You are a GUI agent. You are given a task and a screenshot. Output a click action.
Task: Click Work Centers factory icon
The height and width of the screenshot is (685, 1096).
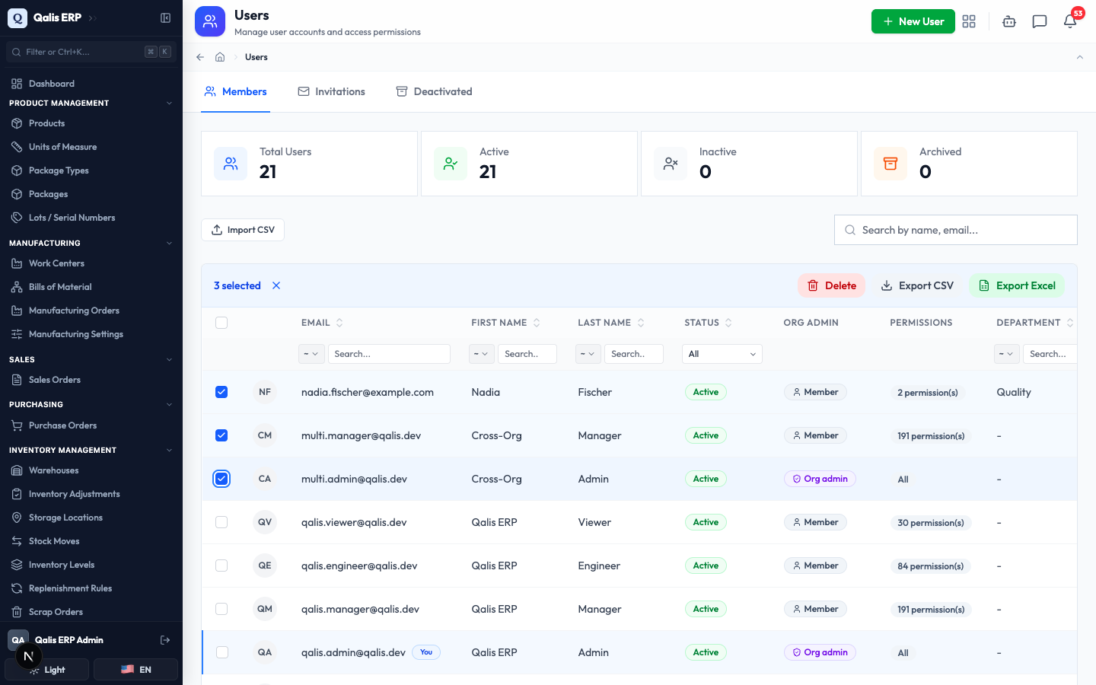17,263
